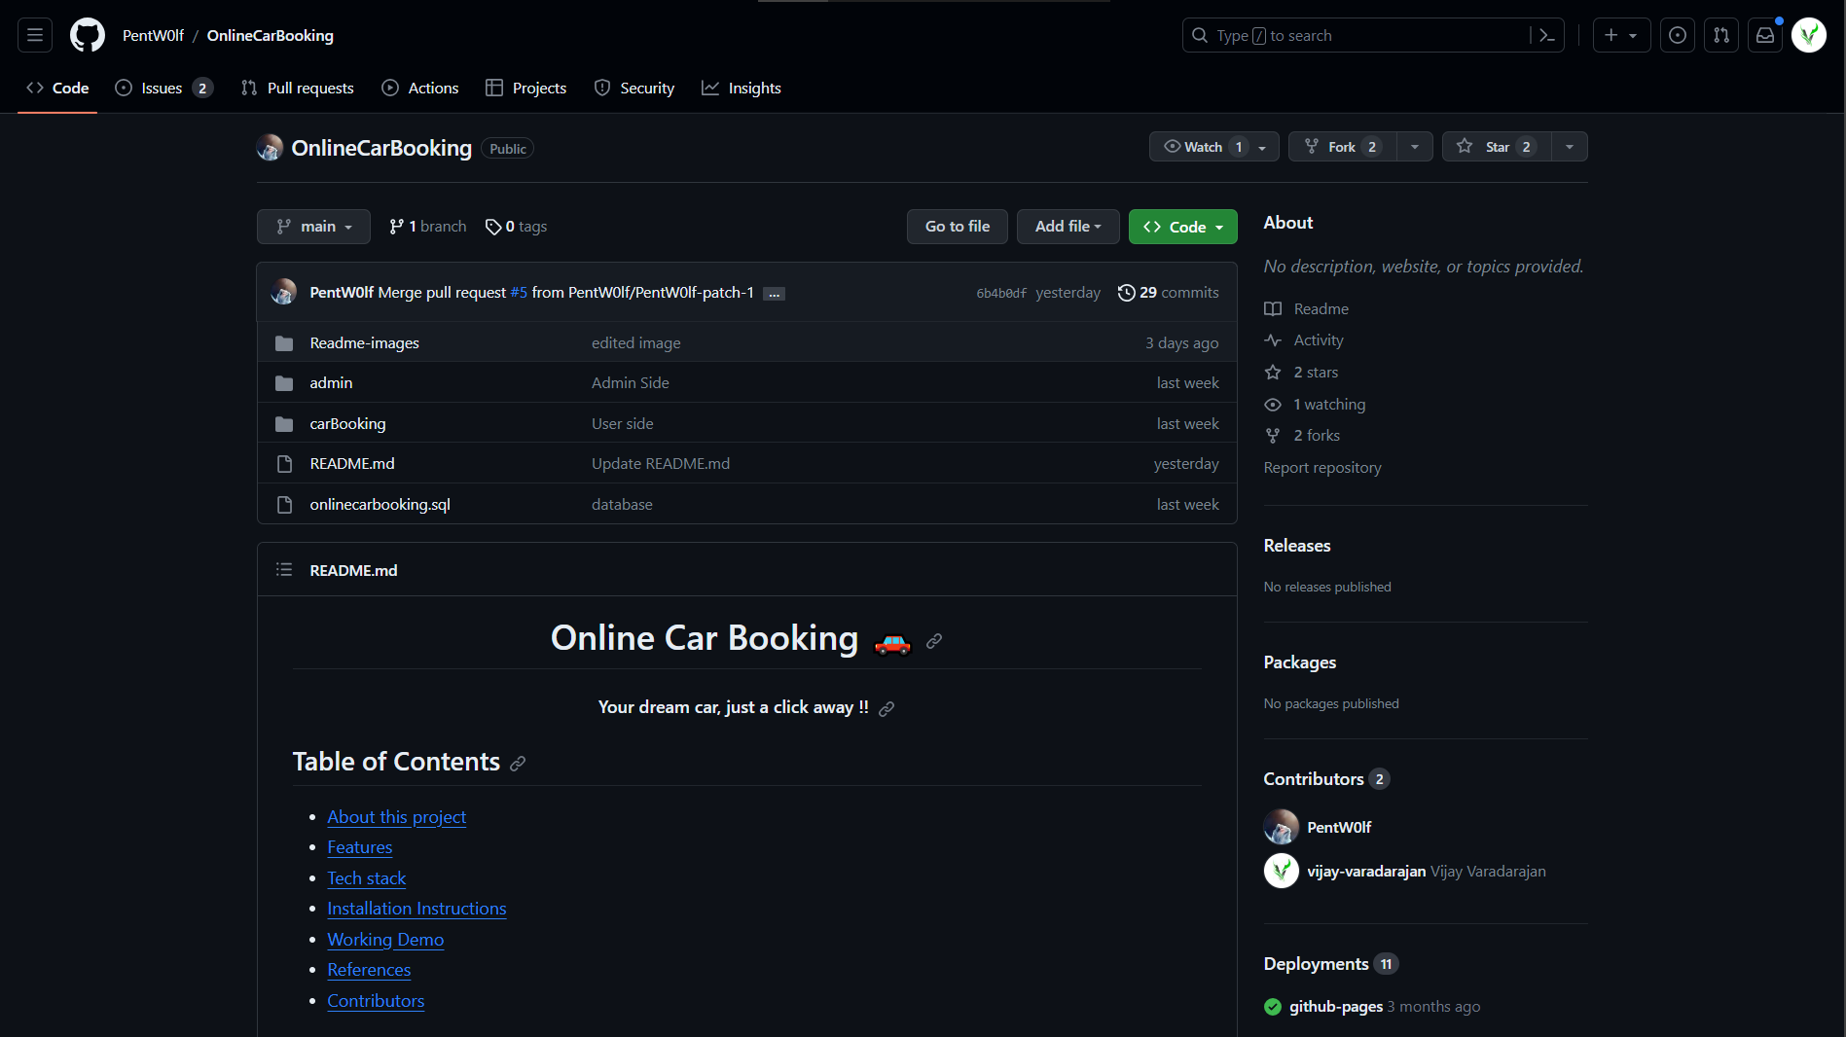Open the Projects tab
The width and height of the screenshot is (1846, 1037).
click(x=526, y=88)
